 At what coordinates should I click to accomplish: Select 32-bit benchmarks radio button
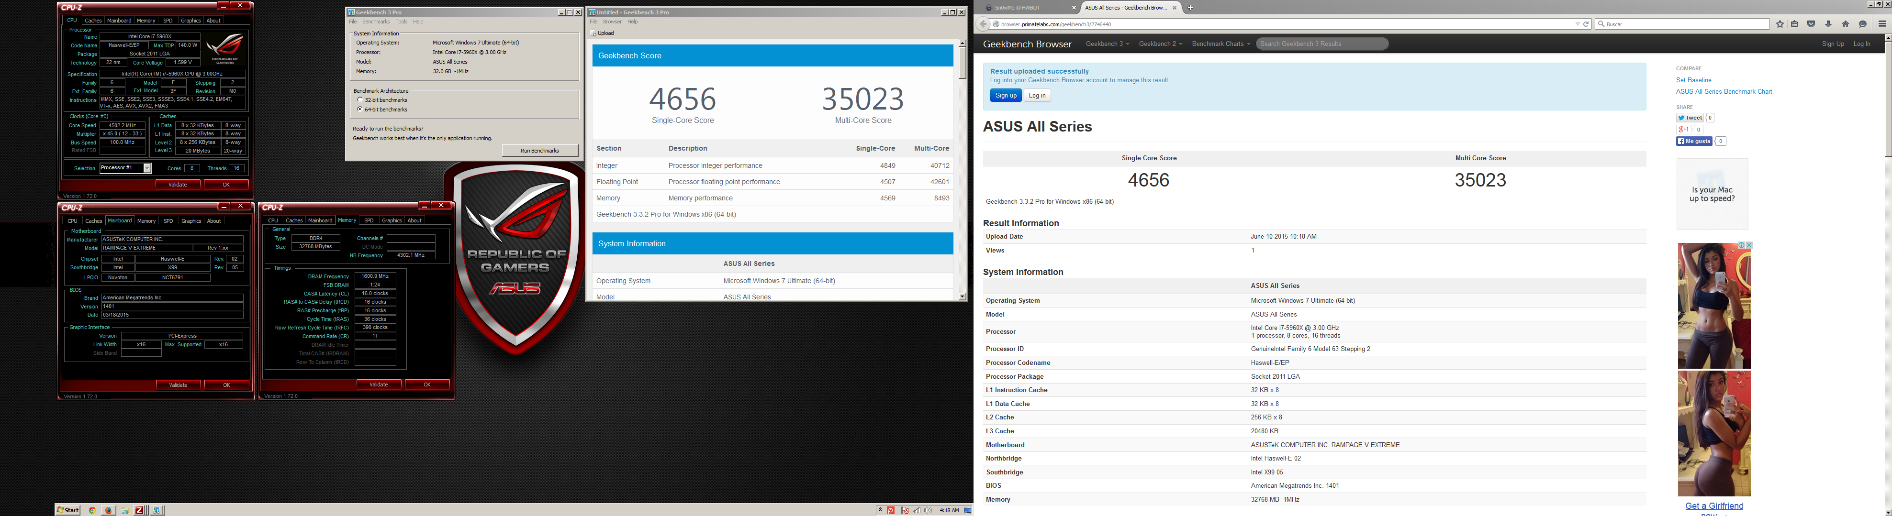pos(359,100)
